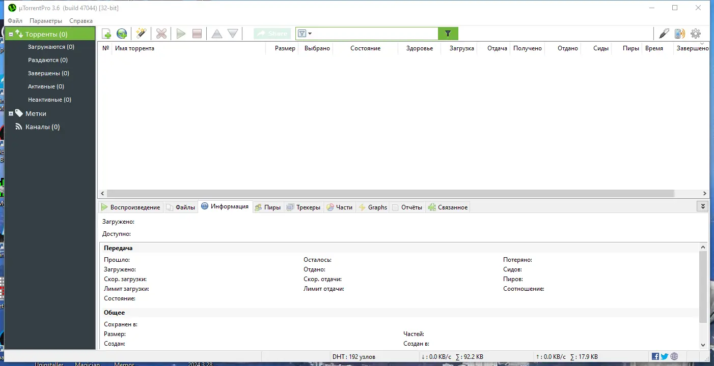Start torrent with the play icon
Screen dimensions: 714x366
[181, 33]
